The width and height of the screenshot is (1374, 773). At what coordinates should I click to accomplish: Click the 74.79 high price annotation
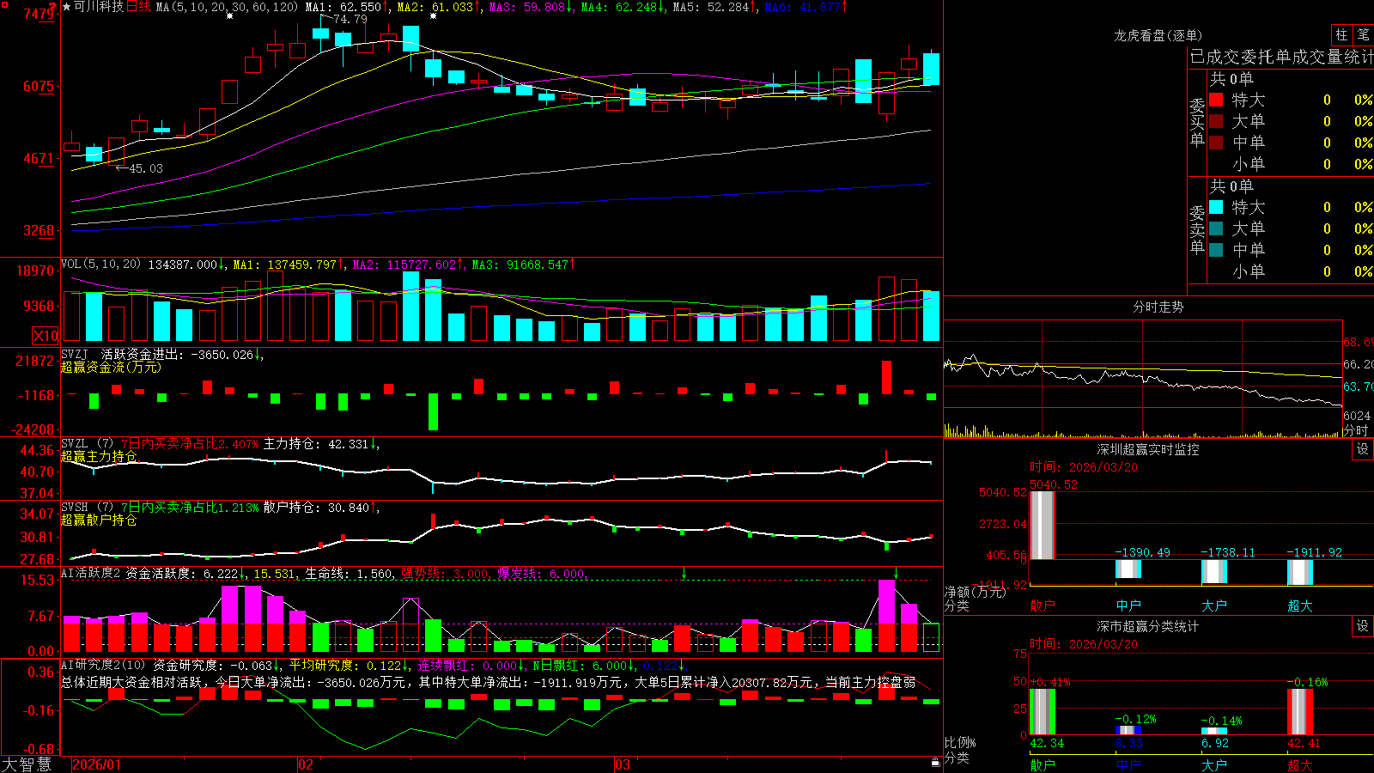(350, 19)
